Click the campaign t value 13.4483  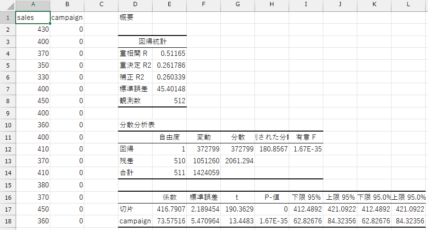237,221
